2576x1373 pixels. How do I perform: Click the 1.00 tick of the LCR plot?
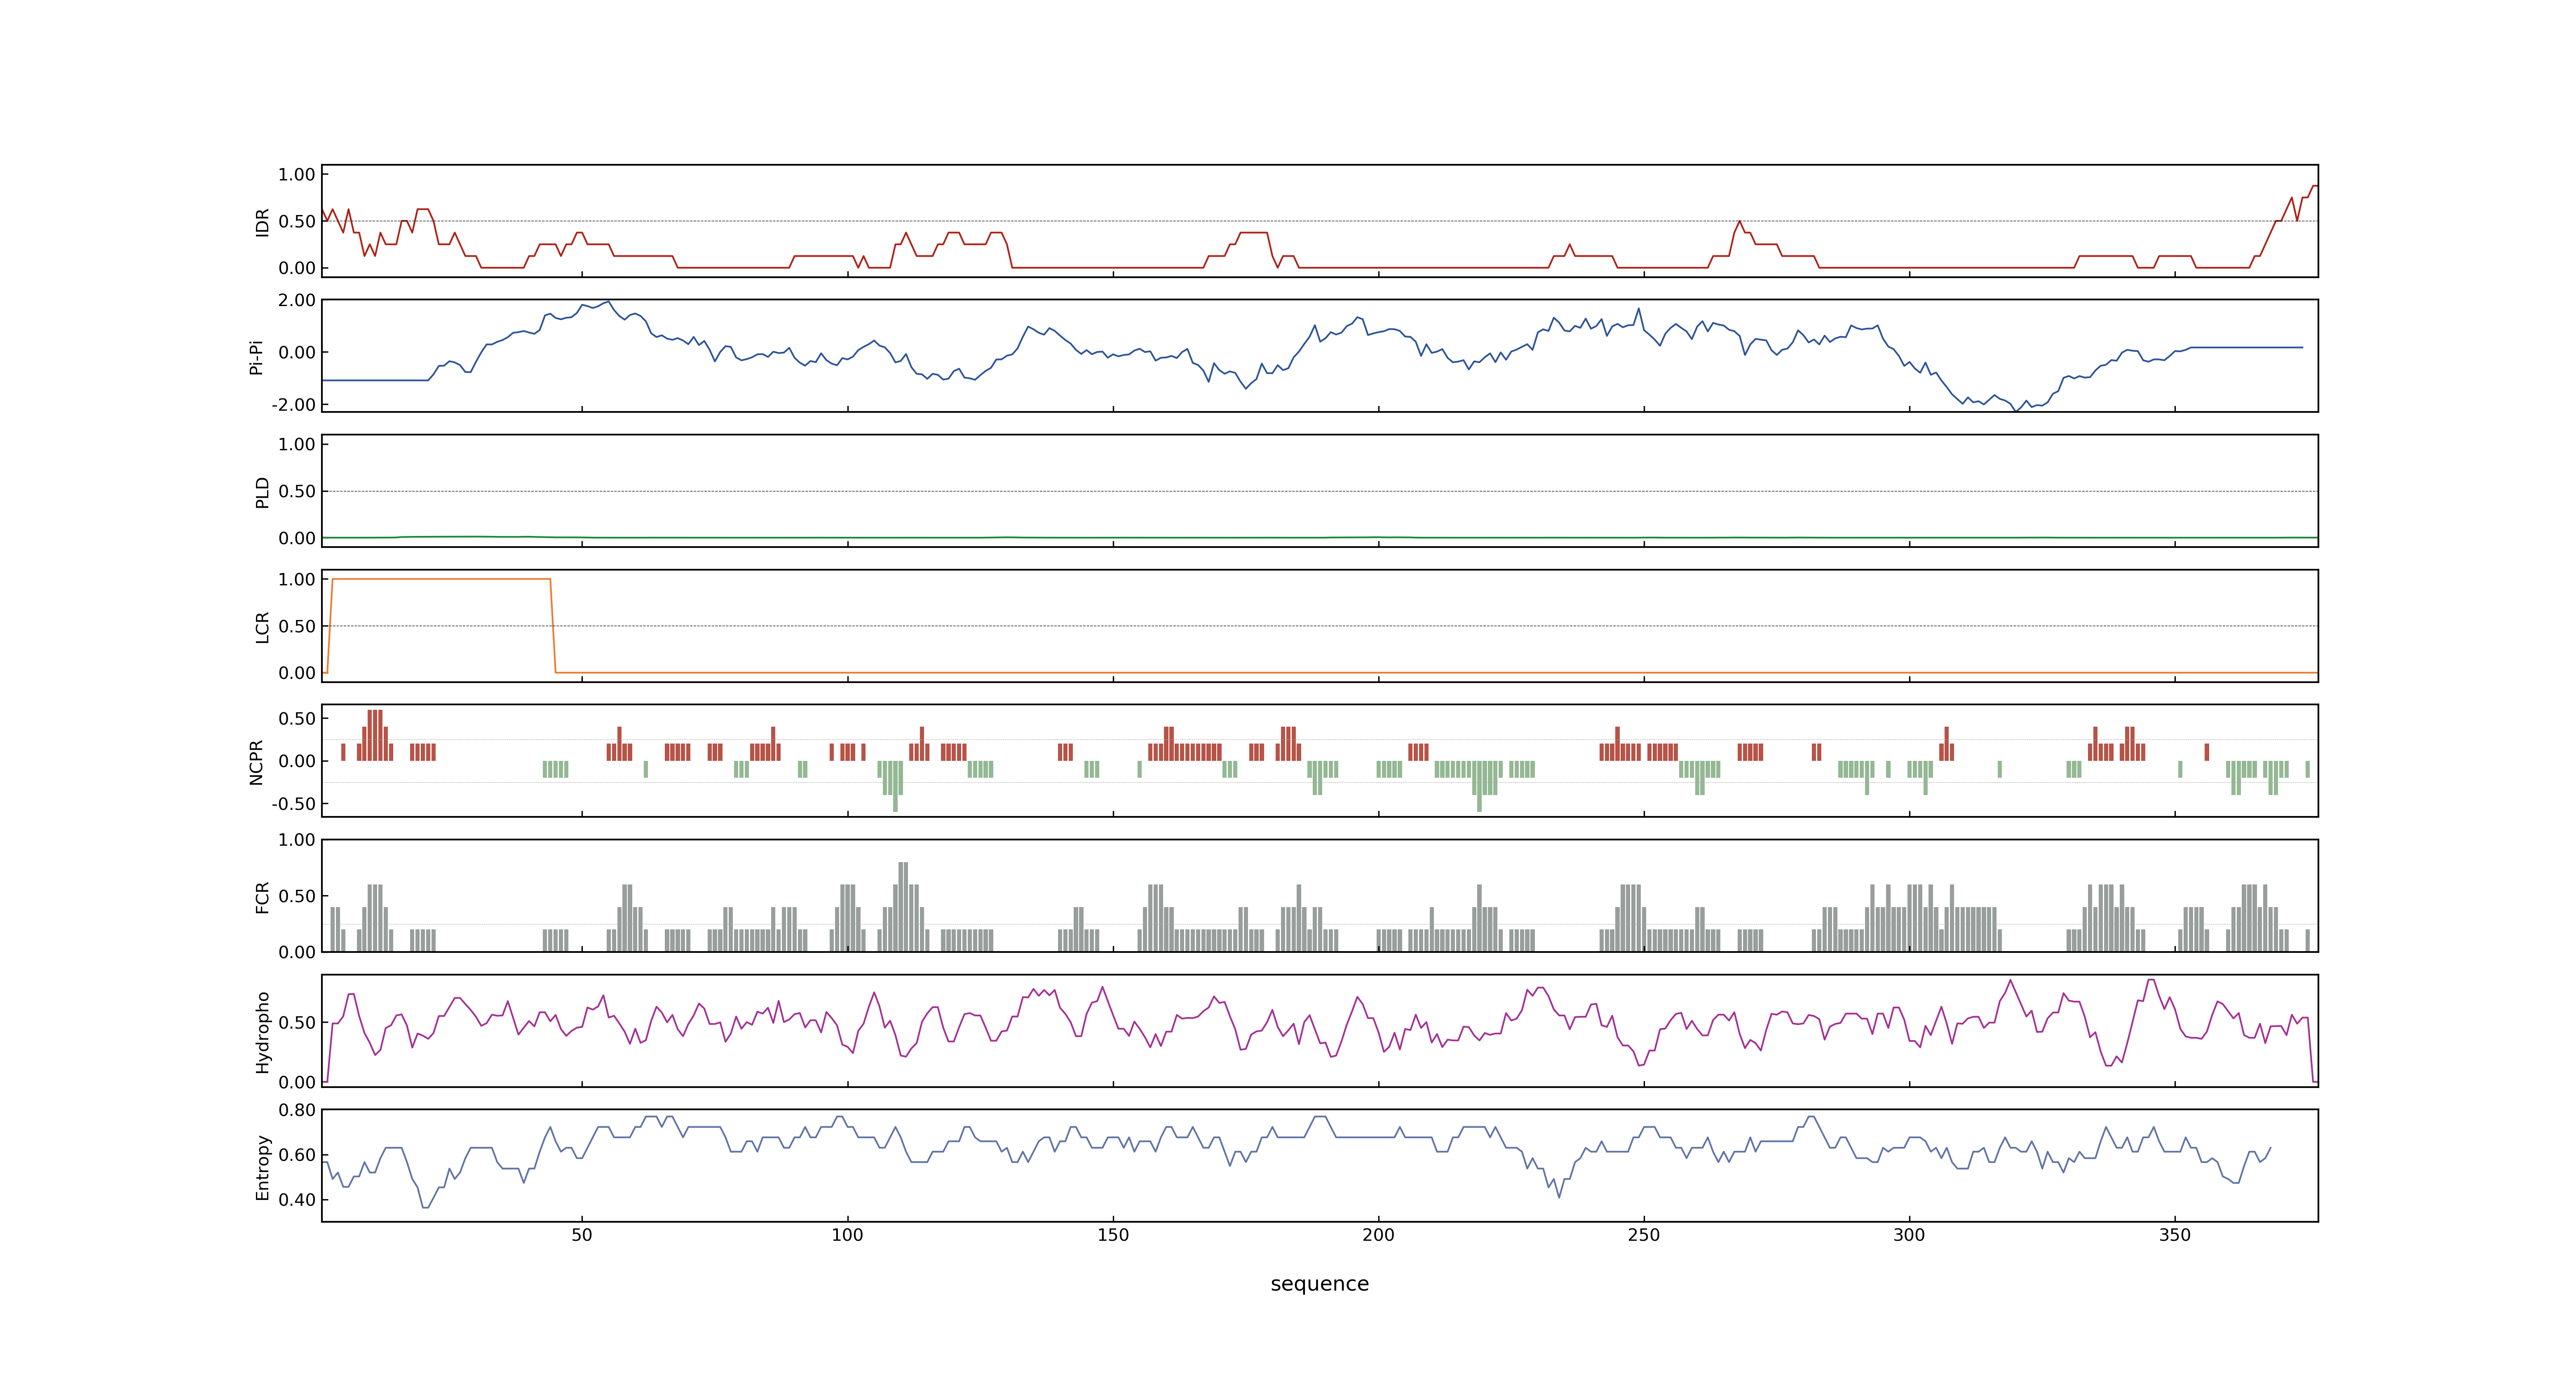(x=297, y=580)
